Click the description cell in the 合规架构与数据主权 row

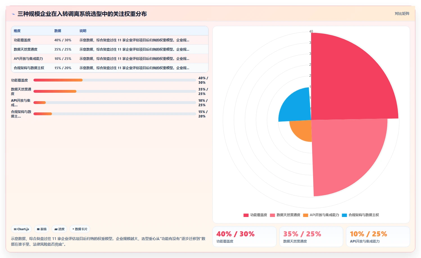(x=142, y=68)
